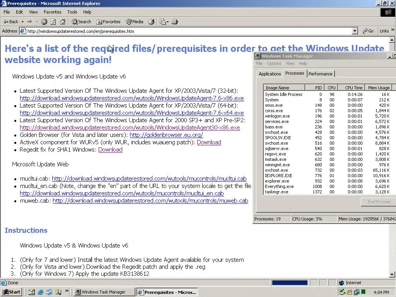The height and width of the screenshot is (297, 396).
Task: Click Download link for ActiveX component
Action: [209, 142]
